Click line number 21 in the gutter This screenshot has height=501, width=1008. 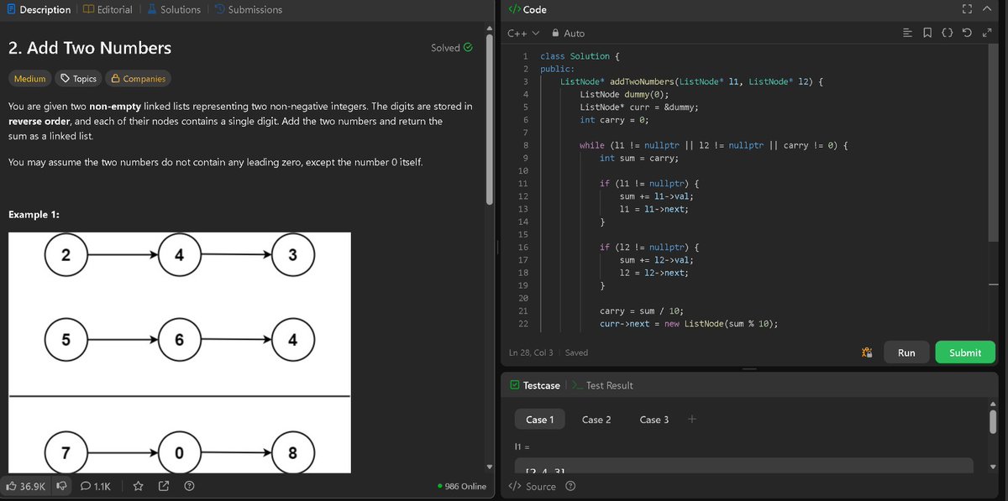[x=523, y=311]
